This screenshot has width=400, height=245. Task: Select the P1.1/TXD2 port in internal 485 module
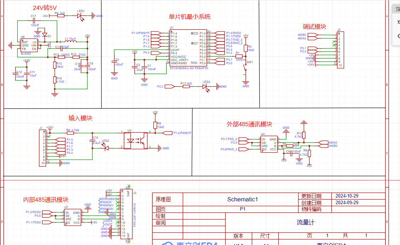click(47, 222)
